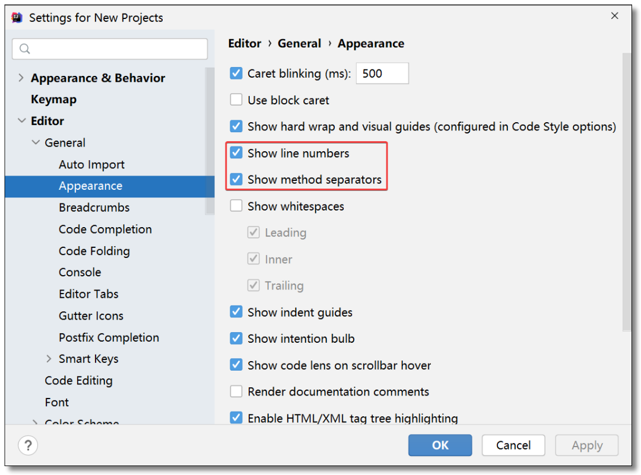Enable Use block caret

236,100
